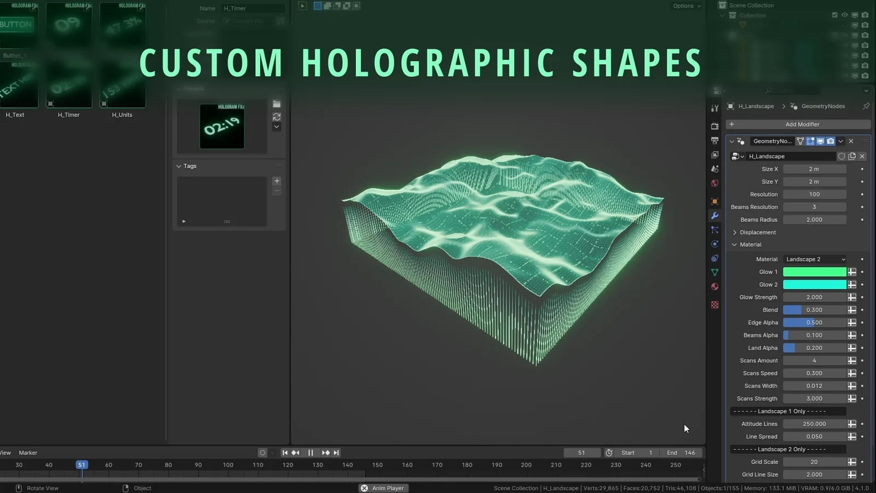Open the Marker menu in the timeline

(x=27, y=452)
